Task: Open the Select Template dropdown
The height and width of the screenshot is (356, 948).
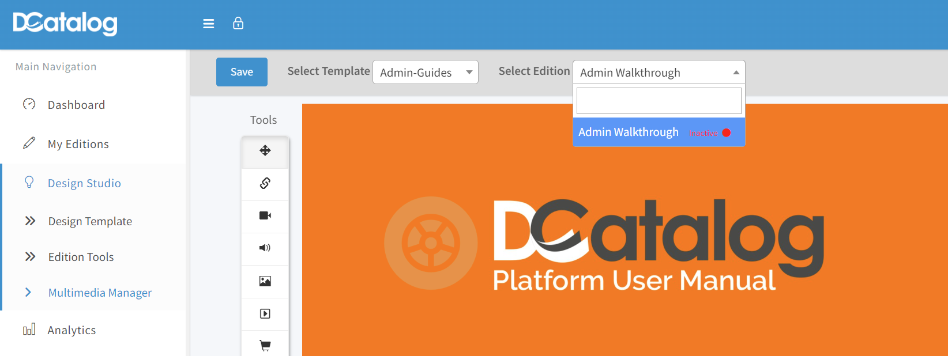Action: [x=426, y=72]
